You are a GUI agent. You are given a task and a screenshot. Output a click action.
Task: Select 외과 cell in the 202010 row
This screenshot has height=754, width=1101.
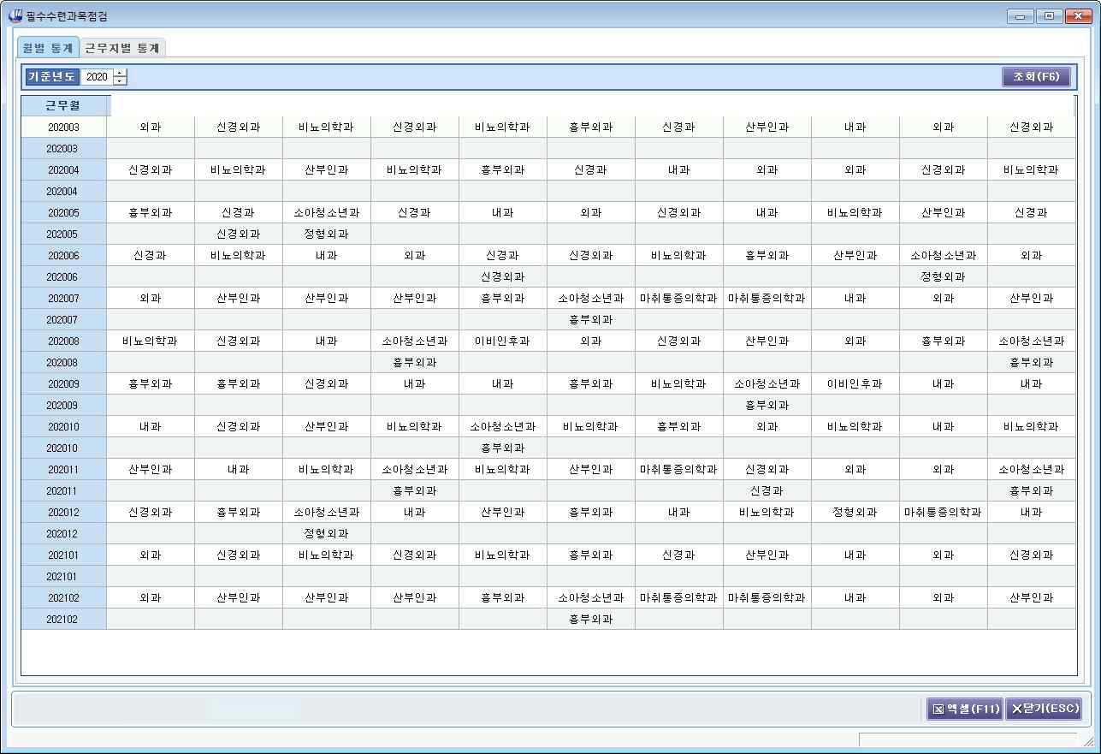pyautogui.click(x=767, y=426)
